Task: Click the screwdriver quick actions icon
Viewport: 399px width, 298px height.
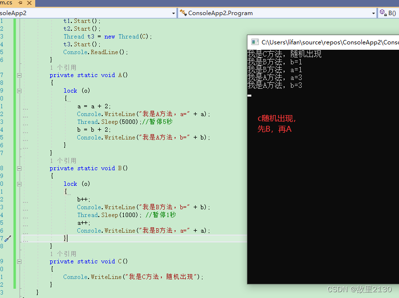Action: tap(7, 238)
